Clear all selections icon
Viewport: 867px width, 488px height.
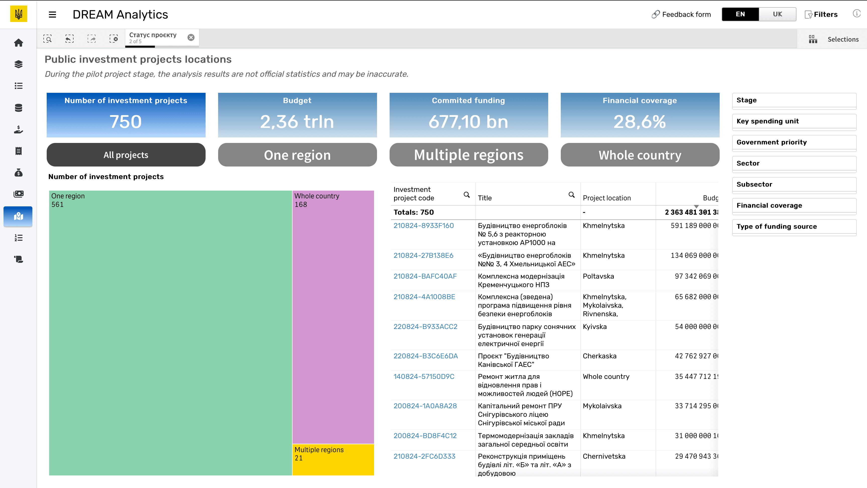pos(114,39)
